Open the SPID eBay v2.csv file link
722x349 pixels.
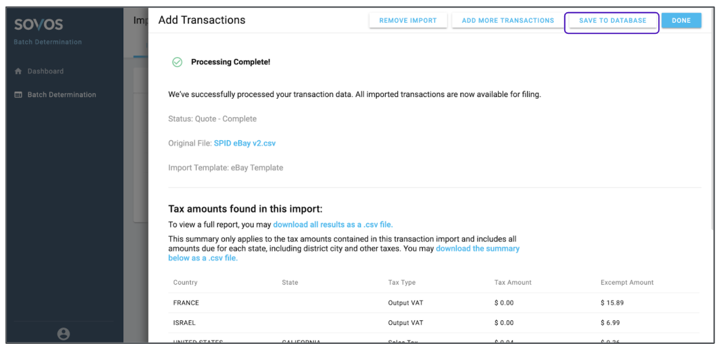click(244, 143)
